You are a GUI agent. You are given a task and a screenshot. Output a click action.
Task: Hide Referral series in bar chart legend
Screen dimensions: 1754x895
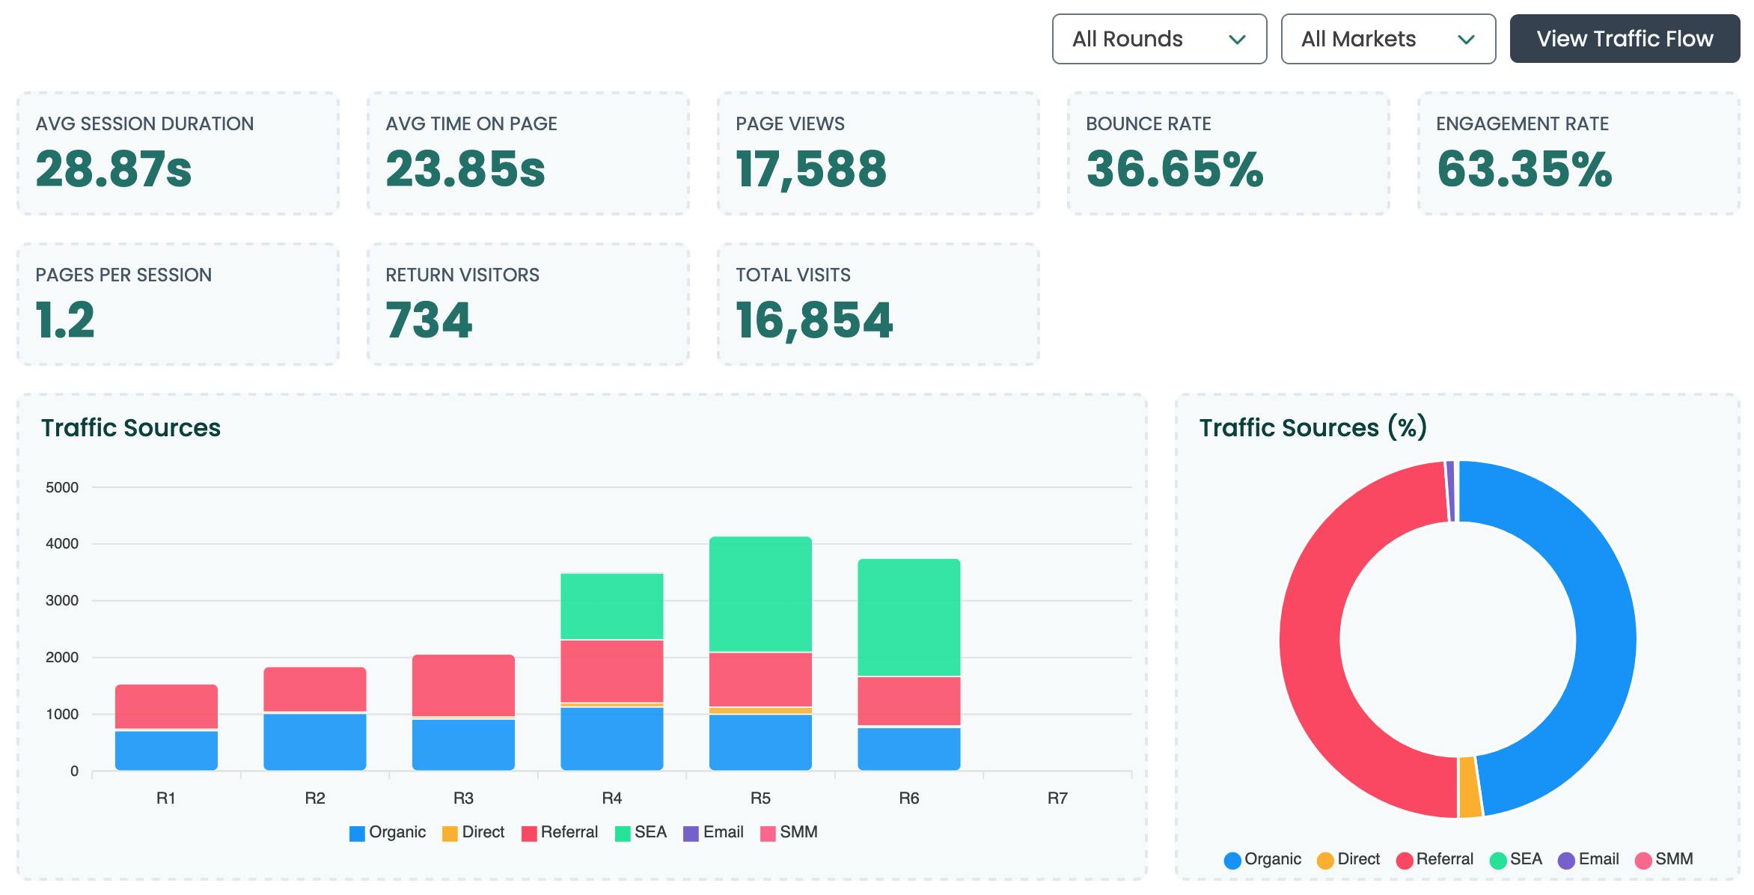coord(560,832)
